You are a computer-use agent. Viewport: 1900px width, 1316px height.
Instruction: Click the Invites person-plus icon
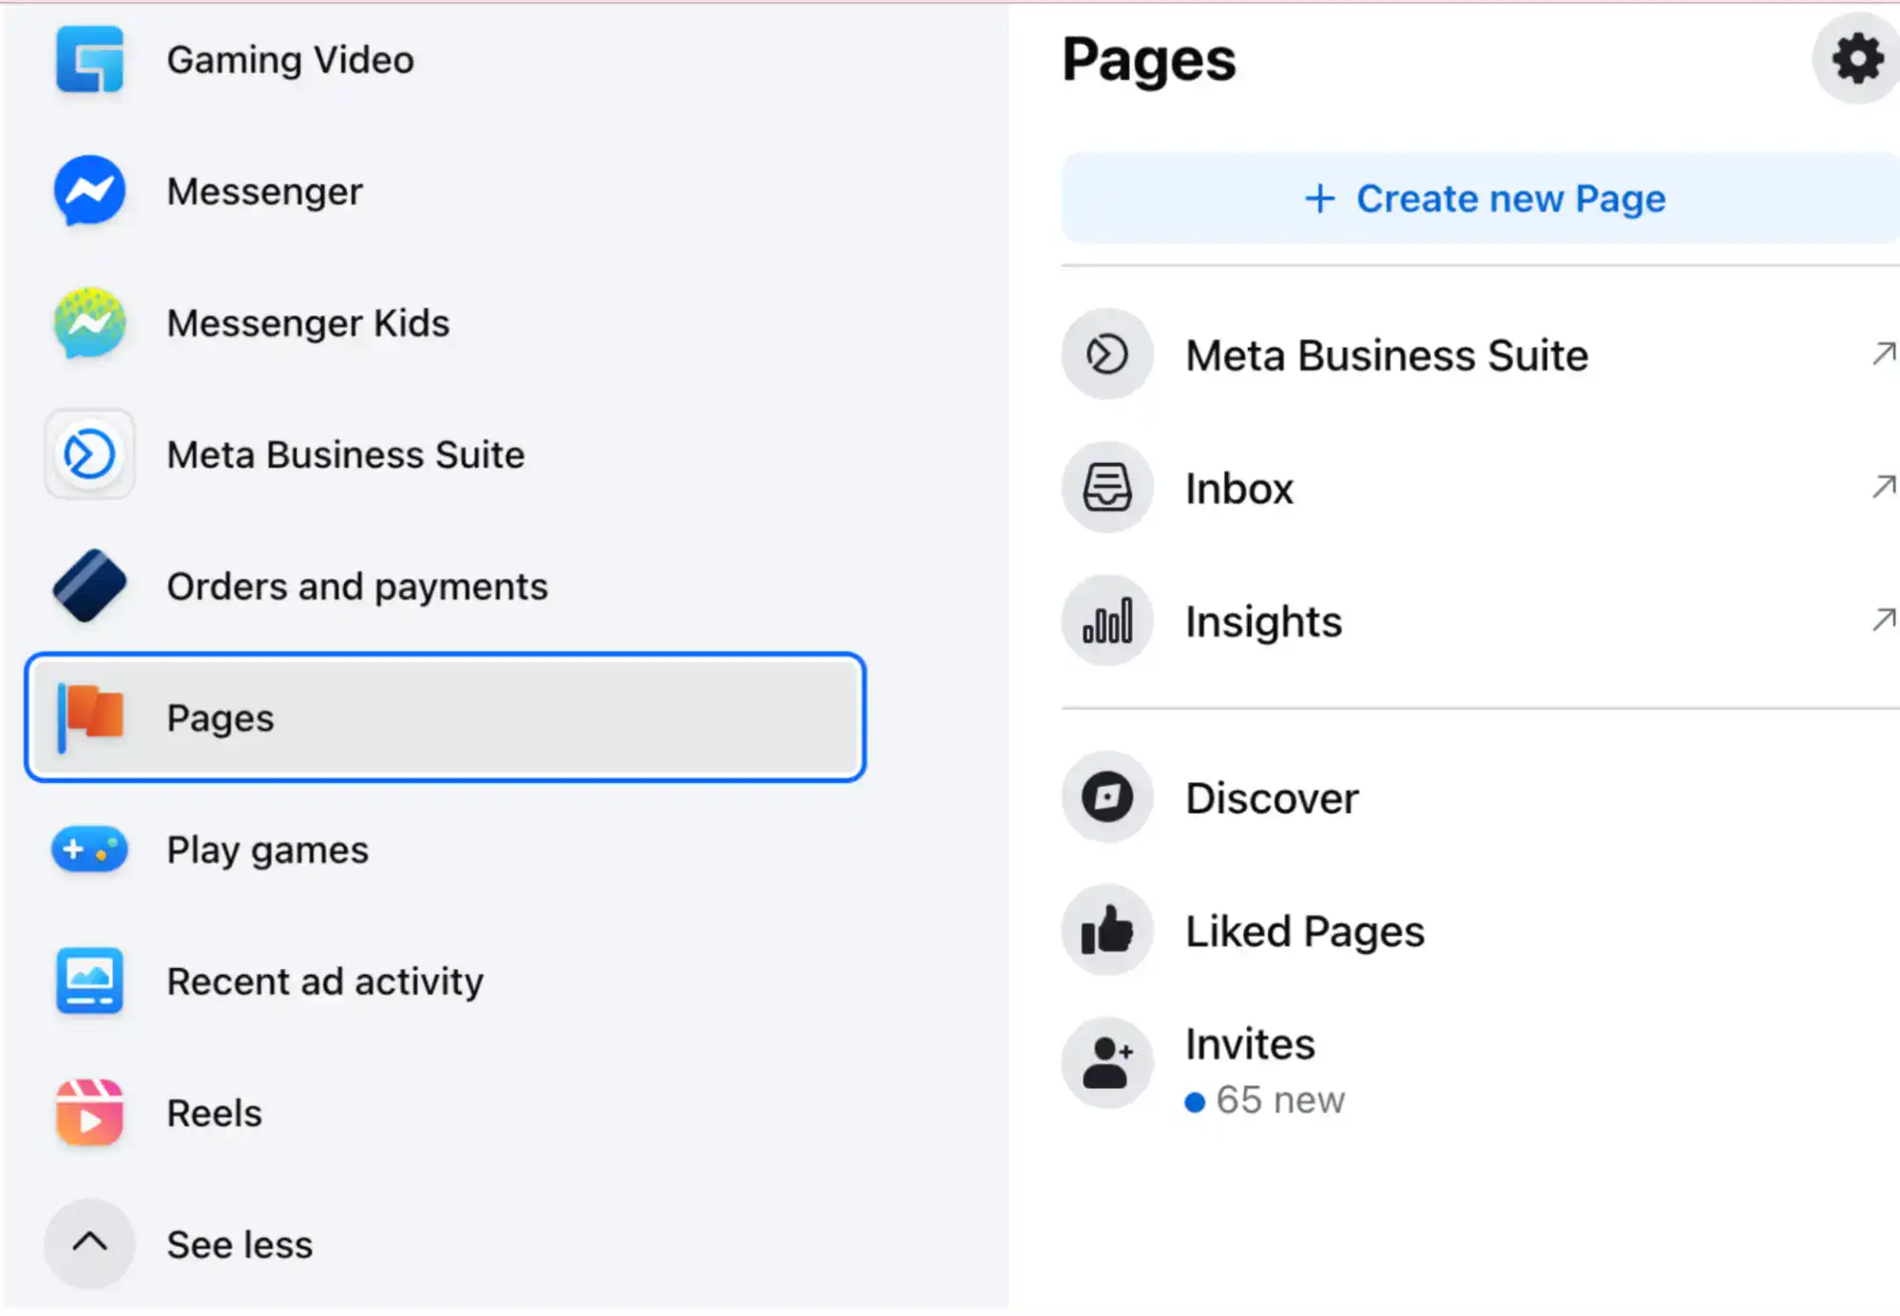[1107, 1062]
